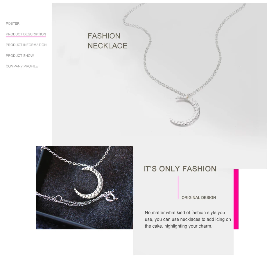Open the POSTER section link
Screen dimensions: 276x277
coord(12,24)
